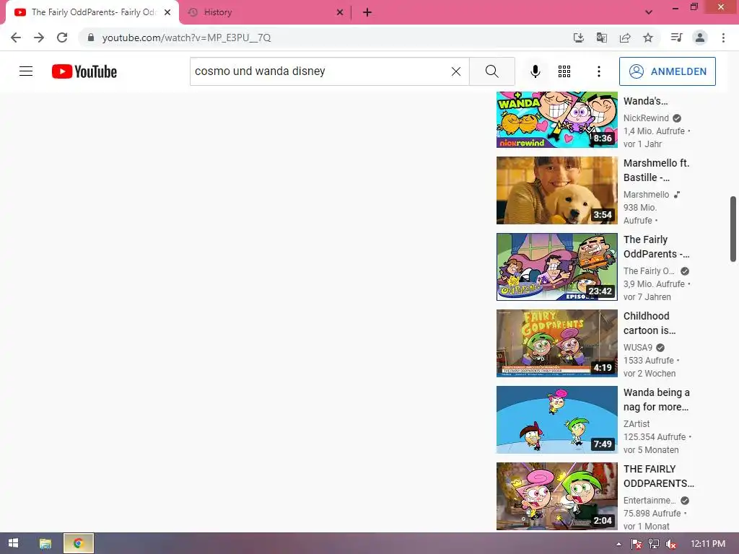Open the Wanda's NickRewind video thumbnail

click(x=556, y=120)
